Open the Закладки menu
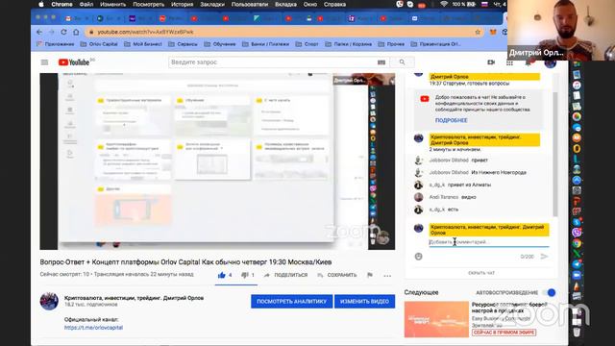This screenshot has height=346, width=615. pyautogui.click(x=212, y=4)
